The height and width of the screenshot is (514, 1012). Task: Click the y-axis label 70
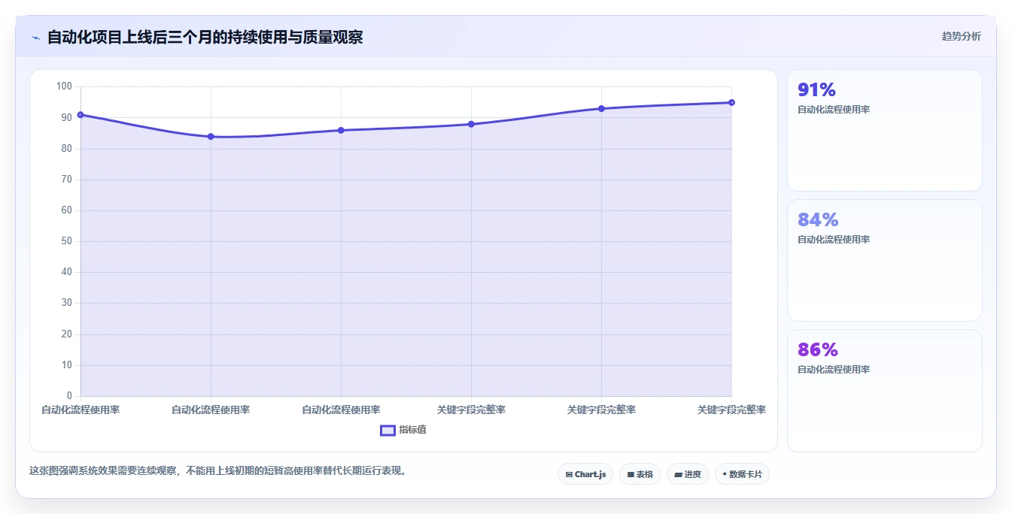pos(66,180)
